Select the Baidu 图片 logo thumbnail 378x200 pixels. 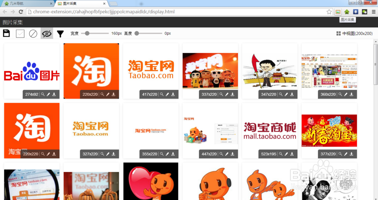click(32, 71)
